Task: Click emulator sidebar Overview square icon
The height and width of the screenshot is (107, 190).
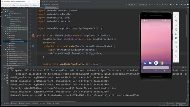Action: tap(176, 56)
